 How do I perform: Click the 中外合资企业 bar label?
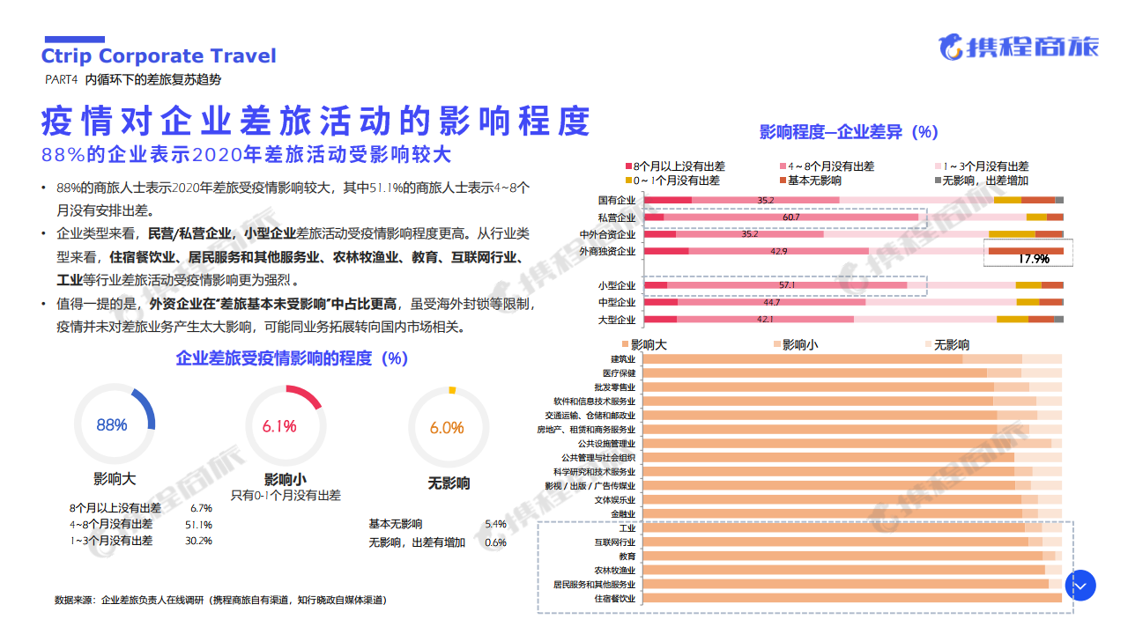[x=608, y=234]
